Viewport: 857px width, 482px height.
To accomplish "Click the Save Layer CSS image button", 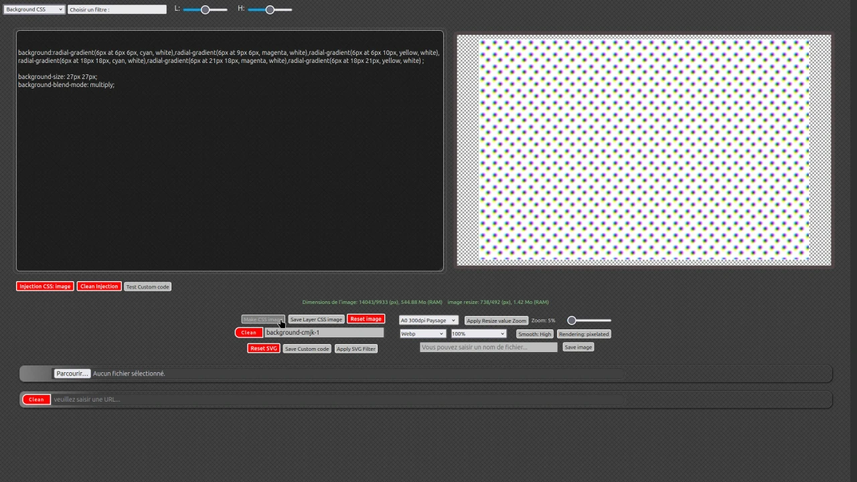I will (x=315, y=319).
